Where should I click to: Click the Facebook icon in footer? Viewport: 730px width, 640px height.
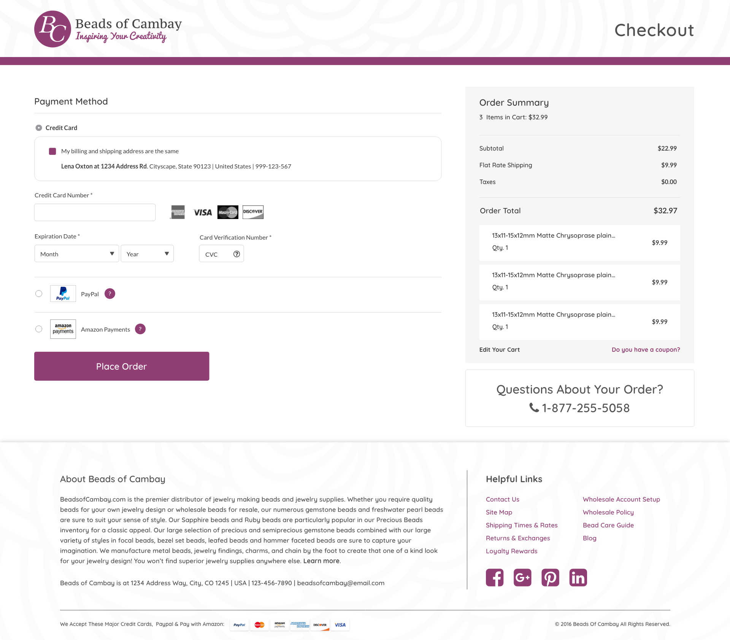(x=495, y=578)
